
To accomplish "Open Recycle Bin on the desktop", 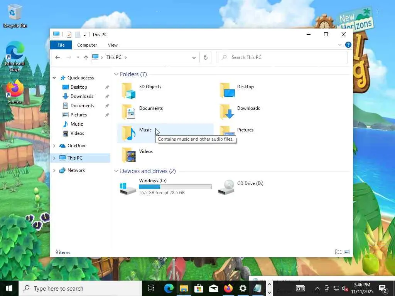I will (15, 16).
